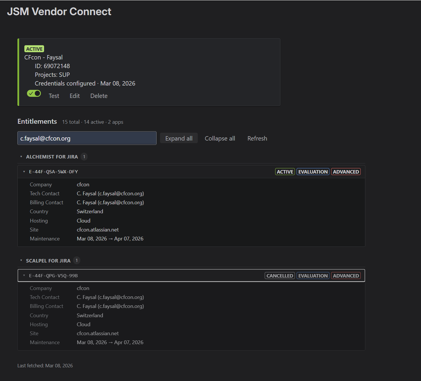Click the count badge next to SCALPEL FOR JIRA
421x381 pixels.
(x=77, y=260)
